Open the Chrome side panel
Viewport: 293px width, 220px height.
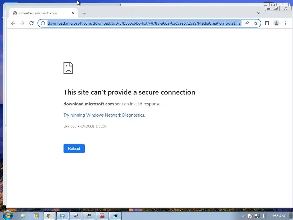pos(267,23)
